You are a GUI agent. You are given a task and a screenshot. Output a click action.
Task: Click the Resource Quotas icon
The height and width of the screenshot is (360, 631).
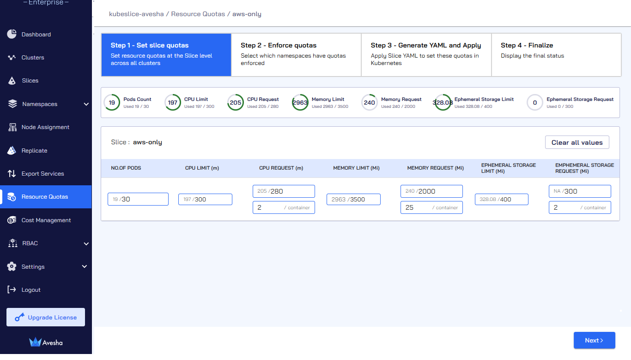pyautogui.click(x=12, y=197)
